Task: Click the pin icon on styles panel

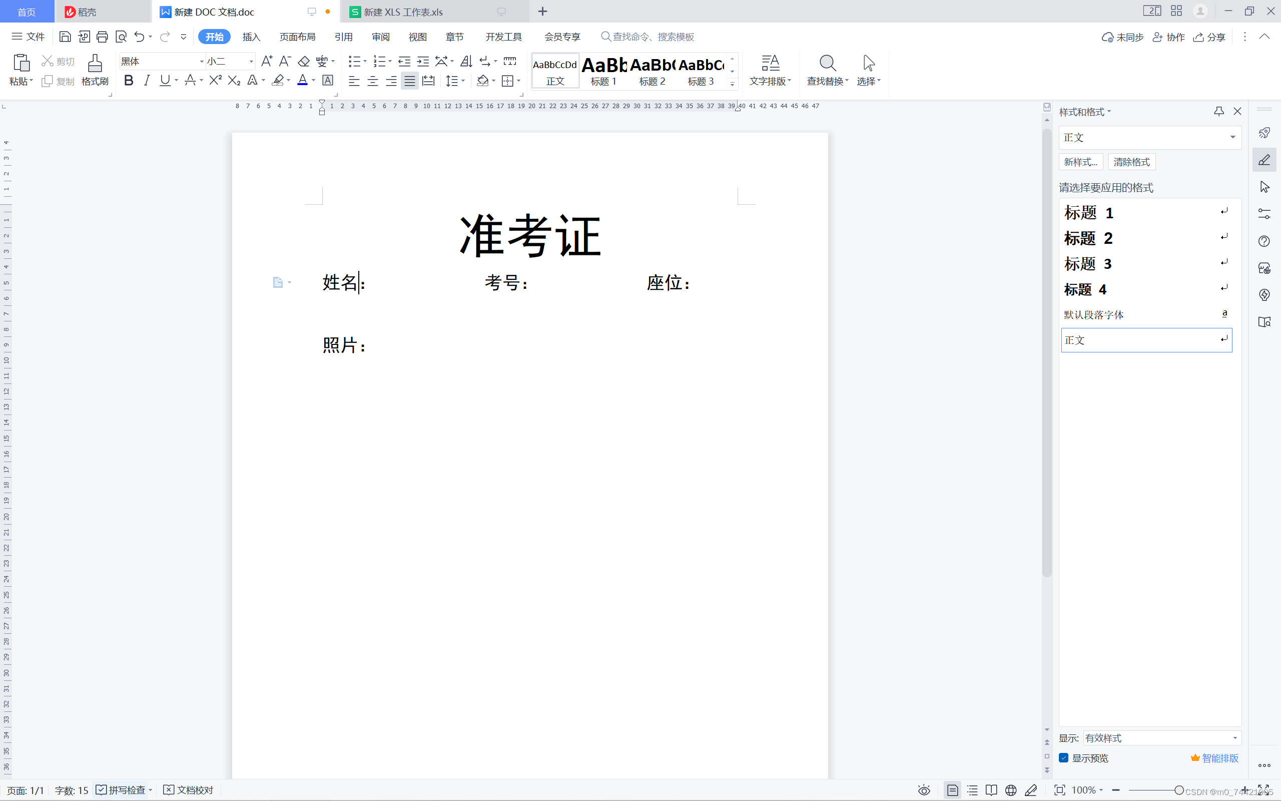Action: 1218,111
